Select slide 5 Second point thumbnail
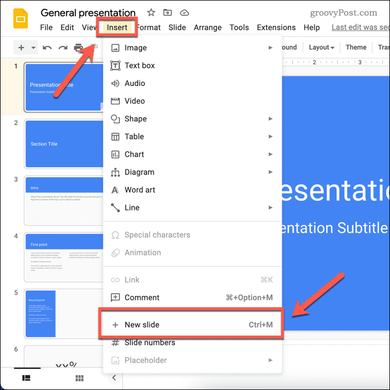This screenshot has height=390, width=390. tap(64, 314)
